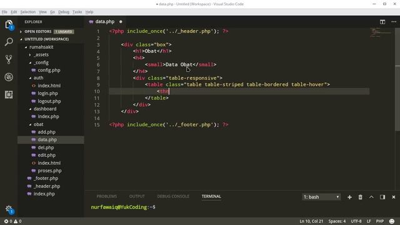This screenshot has width=400, height=225.
Task: Click the PHP file icon beside proses.php
Action: pos(33,171)
